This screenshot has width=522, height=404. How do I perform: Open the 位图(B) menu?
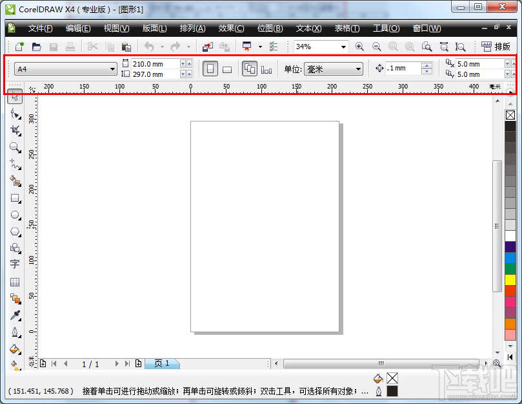[x=270, y=28]
